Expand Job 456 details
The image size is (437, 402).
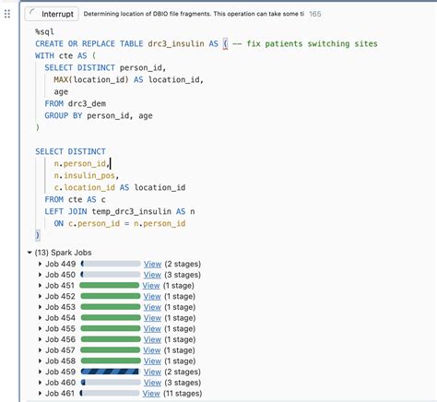point(40,339)
